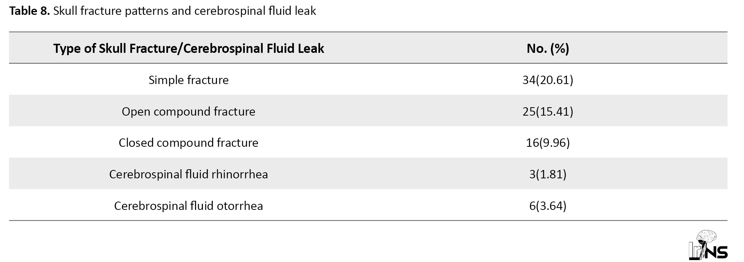Click the rhinorrhea value 3(1.81)
The height and width of the screenshot is (262, 744).
click(x=547, y=175)
